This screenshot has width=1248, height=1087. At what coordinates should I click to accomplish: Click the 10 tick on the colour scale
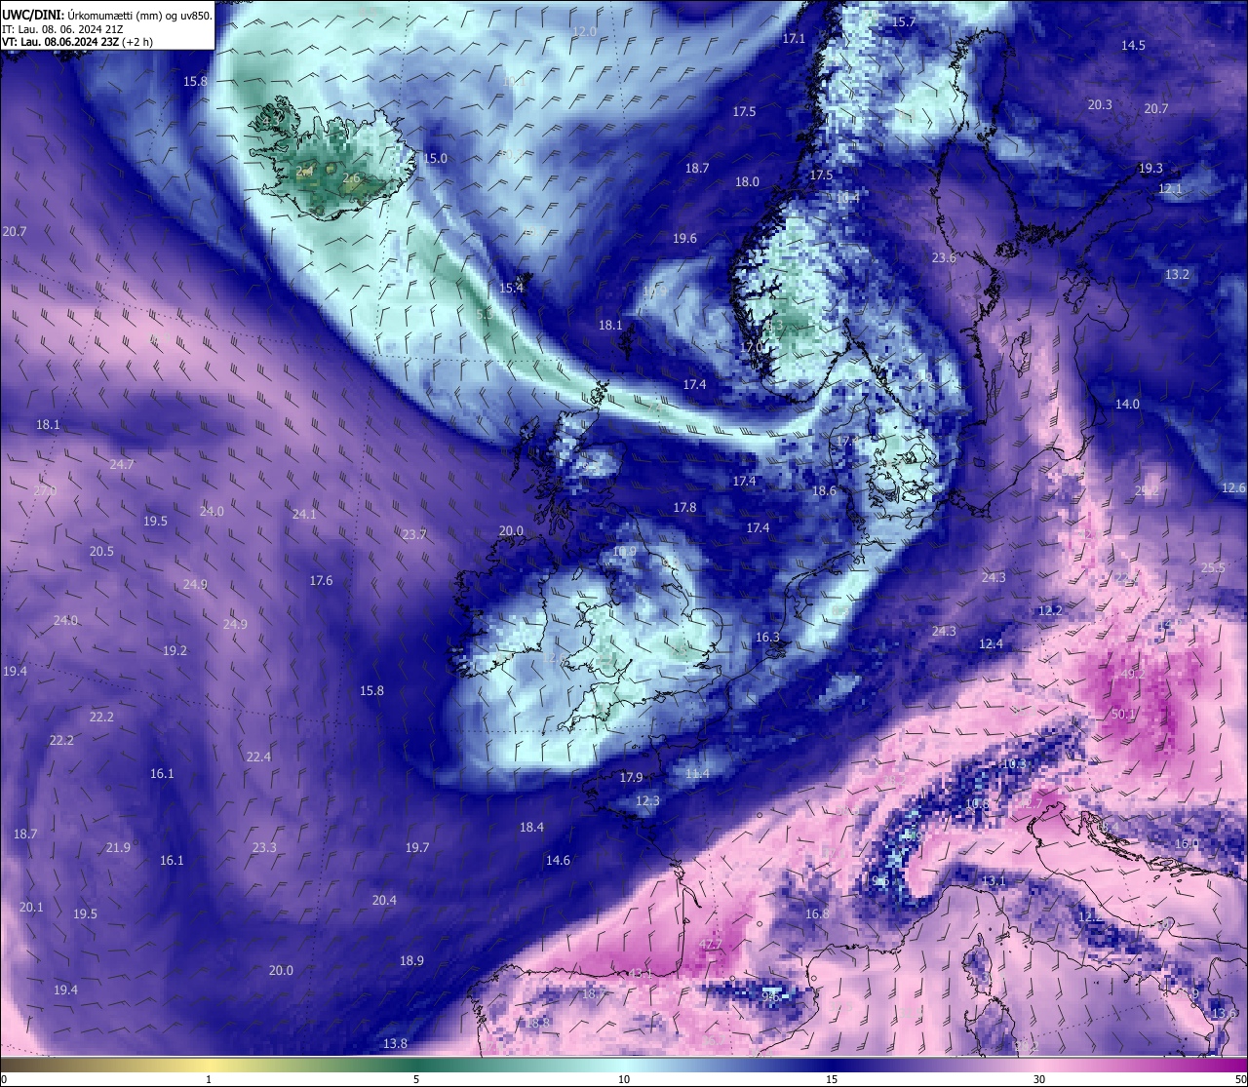tap(624, 1078)
